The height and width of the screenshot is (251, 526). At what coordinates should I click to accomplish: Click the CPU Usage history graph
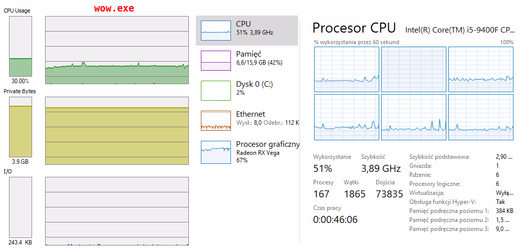[117, 50]
